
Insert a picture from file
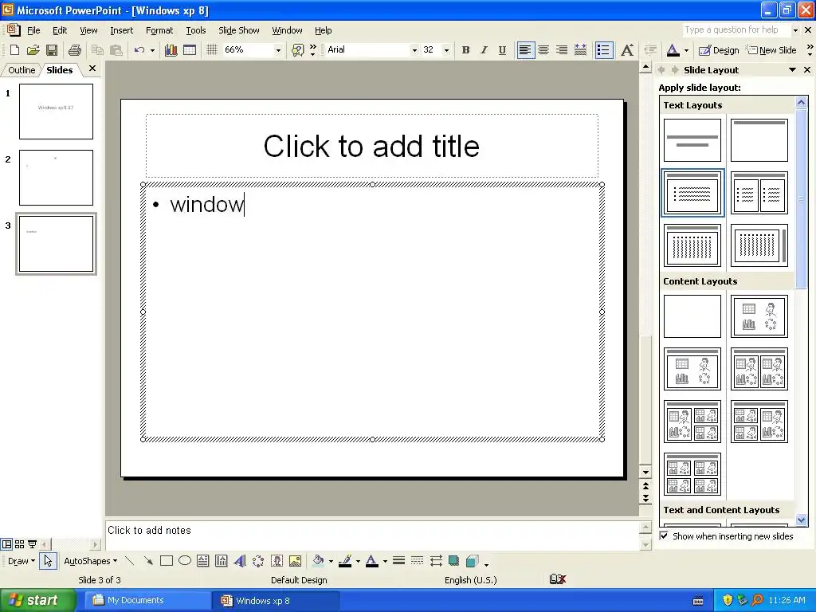pyautogui.click(x=295, y=560)
